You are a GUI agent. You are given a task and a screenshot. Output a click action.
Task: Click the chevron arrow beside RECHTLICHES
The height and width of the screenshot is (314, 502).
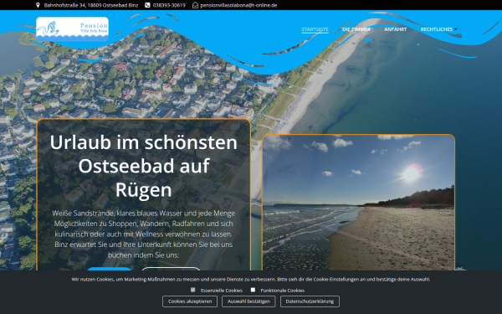coord(456,29)
